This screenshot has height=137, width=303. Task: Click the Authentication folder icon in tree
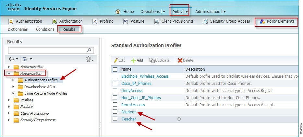(x=16, y=67)
